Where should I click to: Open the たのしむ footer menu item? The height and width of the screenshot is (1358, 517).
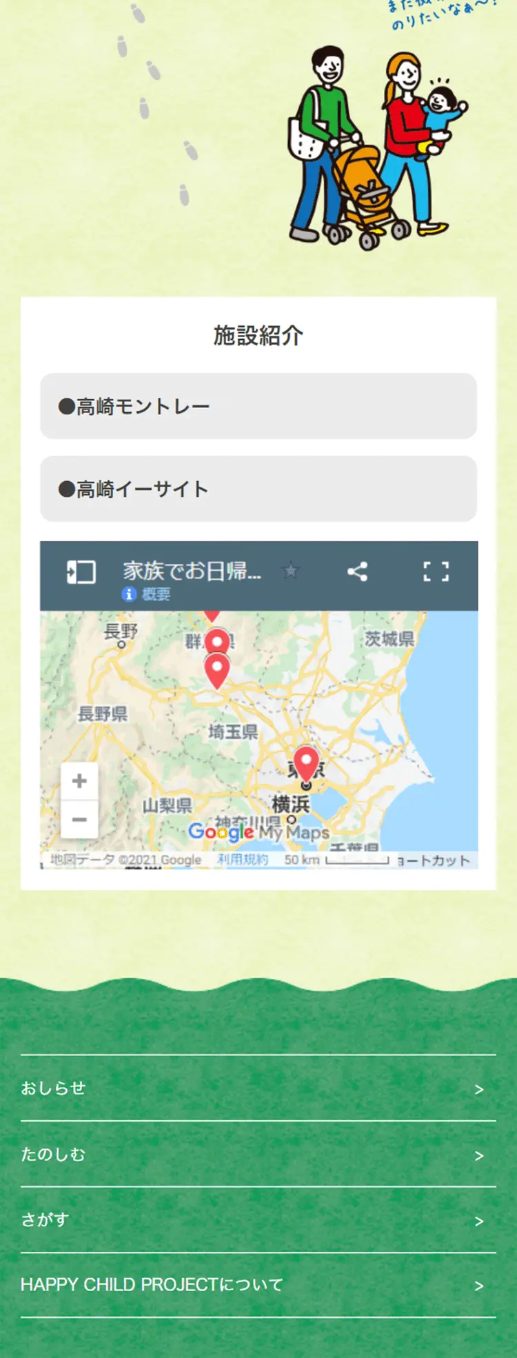[258, 1154]
